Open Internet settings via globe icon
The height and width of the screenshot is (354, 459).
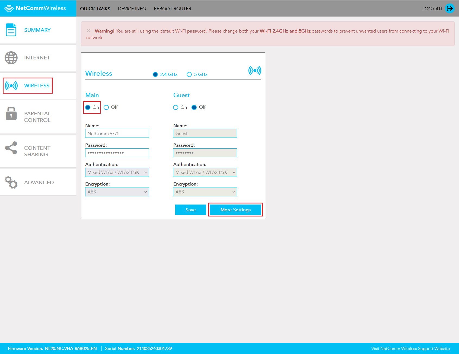pos(11,58)
